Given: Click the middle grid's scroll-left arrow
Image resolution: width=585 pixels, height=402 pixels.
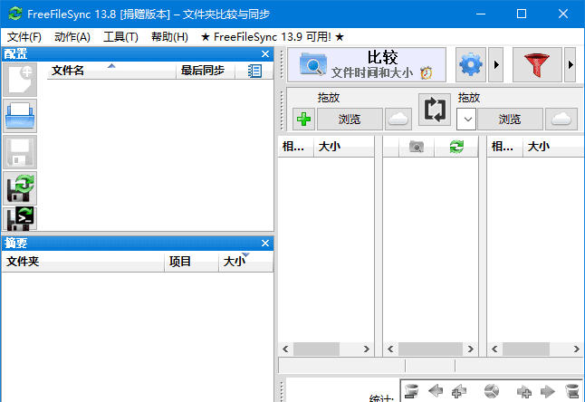Looking at the screenshot, I should point(390,349).
